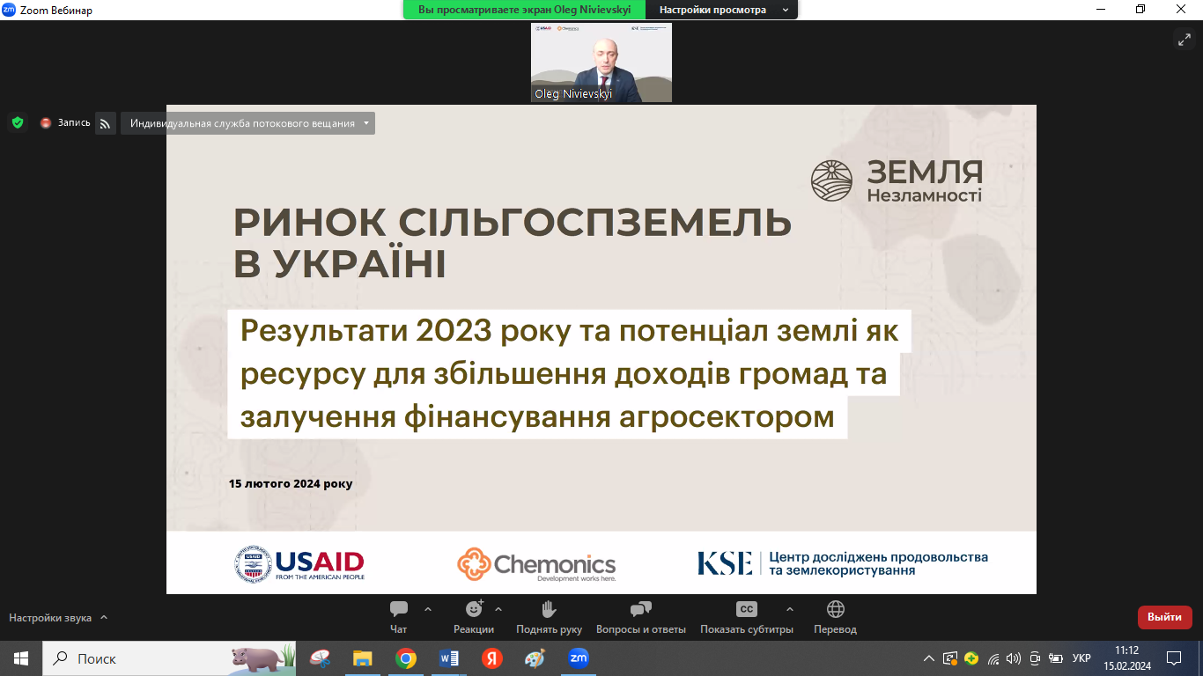Click the live streaming broadcast icon
Viewport: 1203px width, 676px height.
point(105,123)
